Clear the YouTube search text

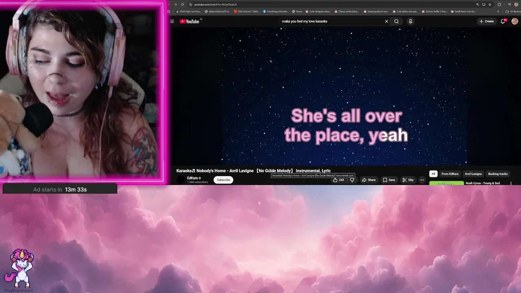tap(386, 21)
